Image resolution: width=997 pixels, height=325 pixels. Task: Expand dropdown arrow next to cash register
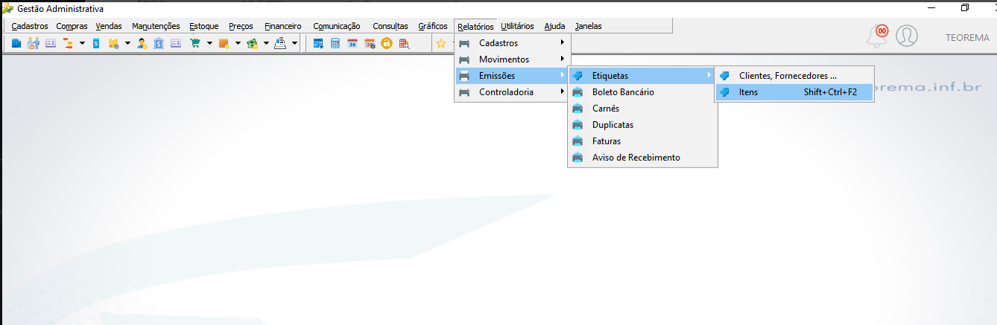pos(294,44)
